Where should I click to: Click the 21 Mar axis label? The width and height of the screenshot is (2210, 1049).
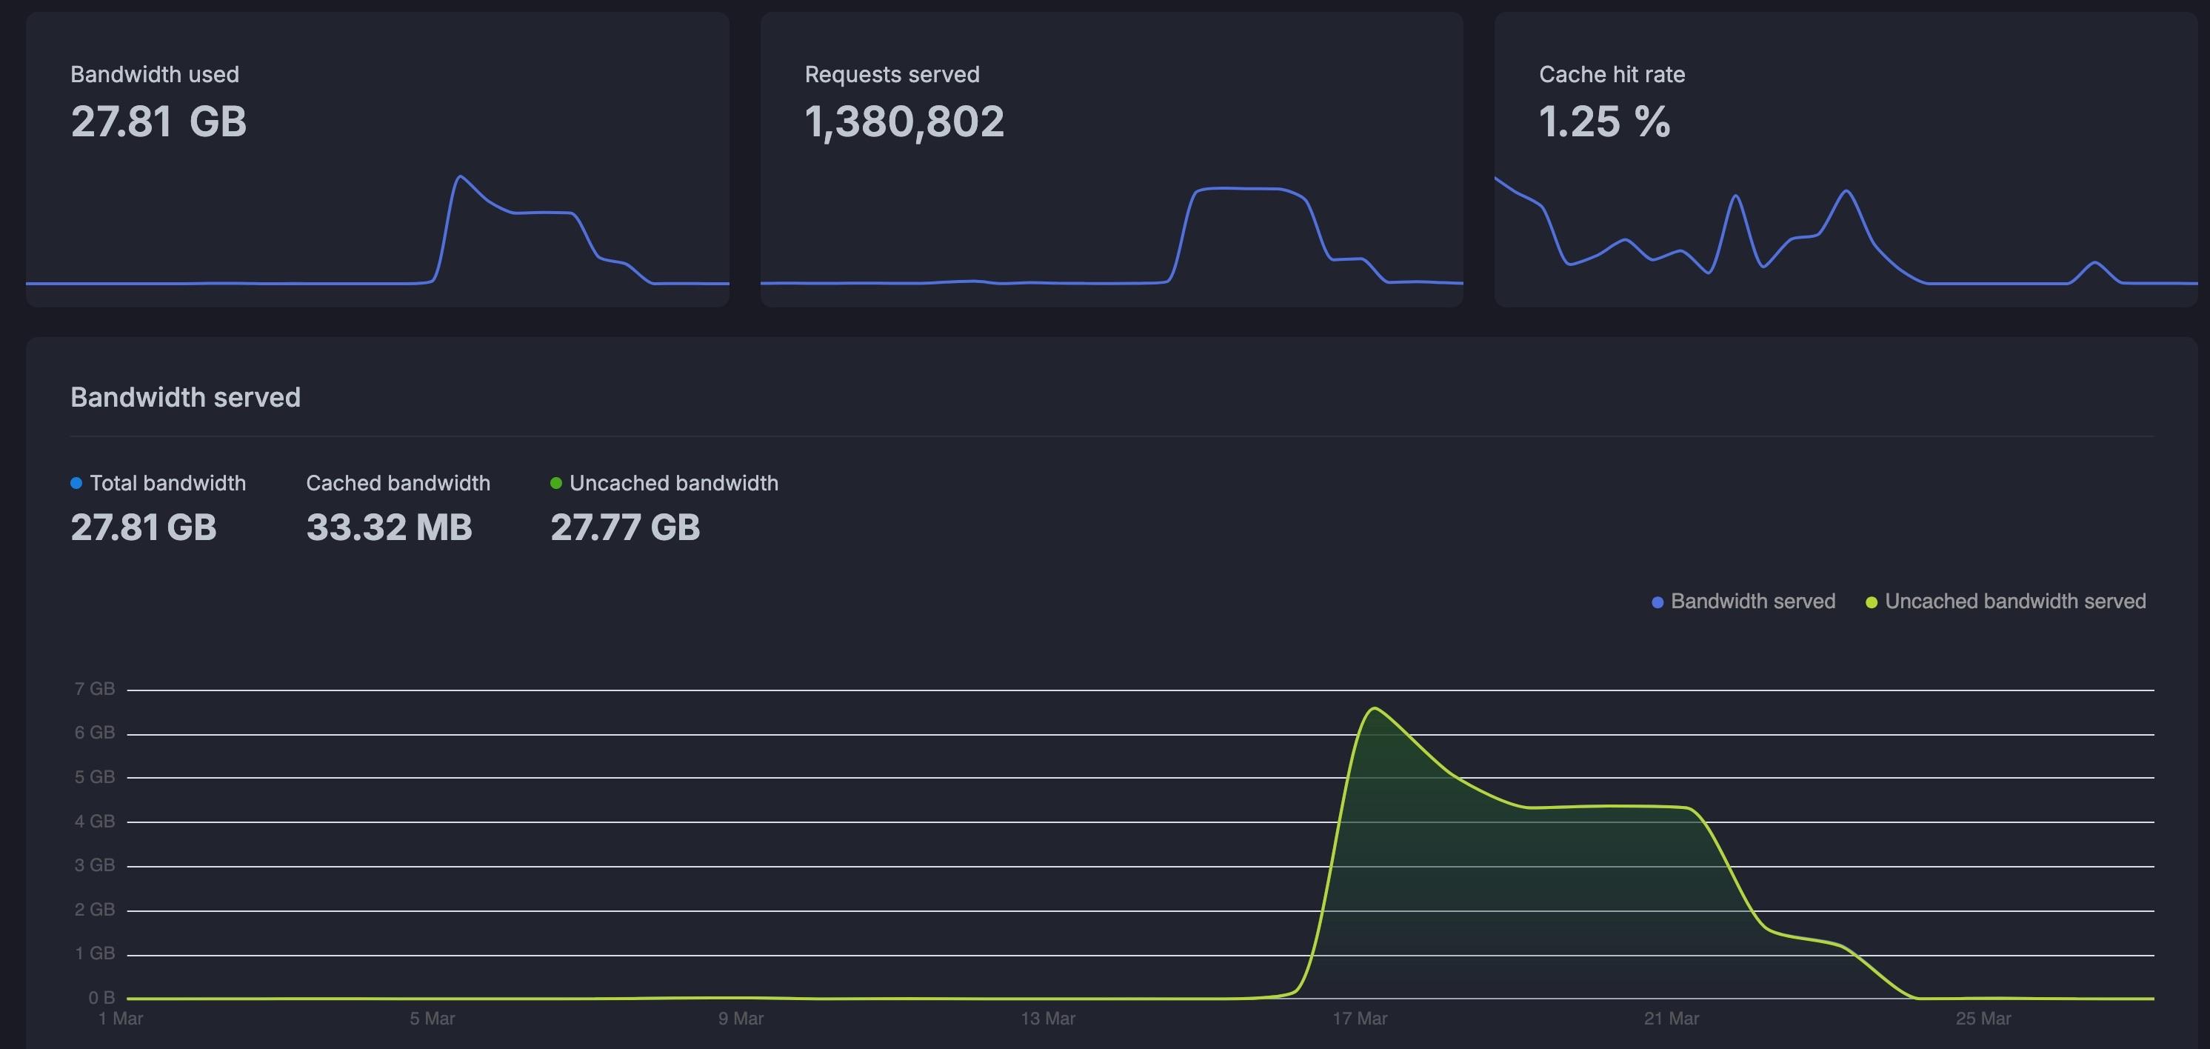(1672, 1019)
